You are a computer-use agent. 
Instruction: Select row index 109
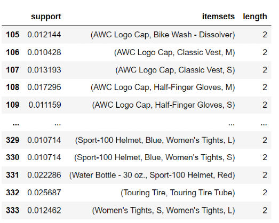pos(12,105)
